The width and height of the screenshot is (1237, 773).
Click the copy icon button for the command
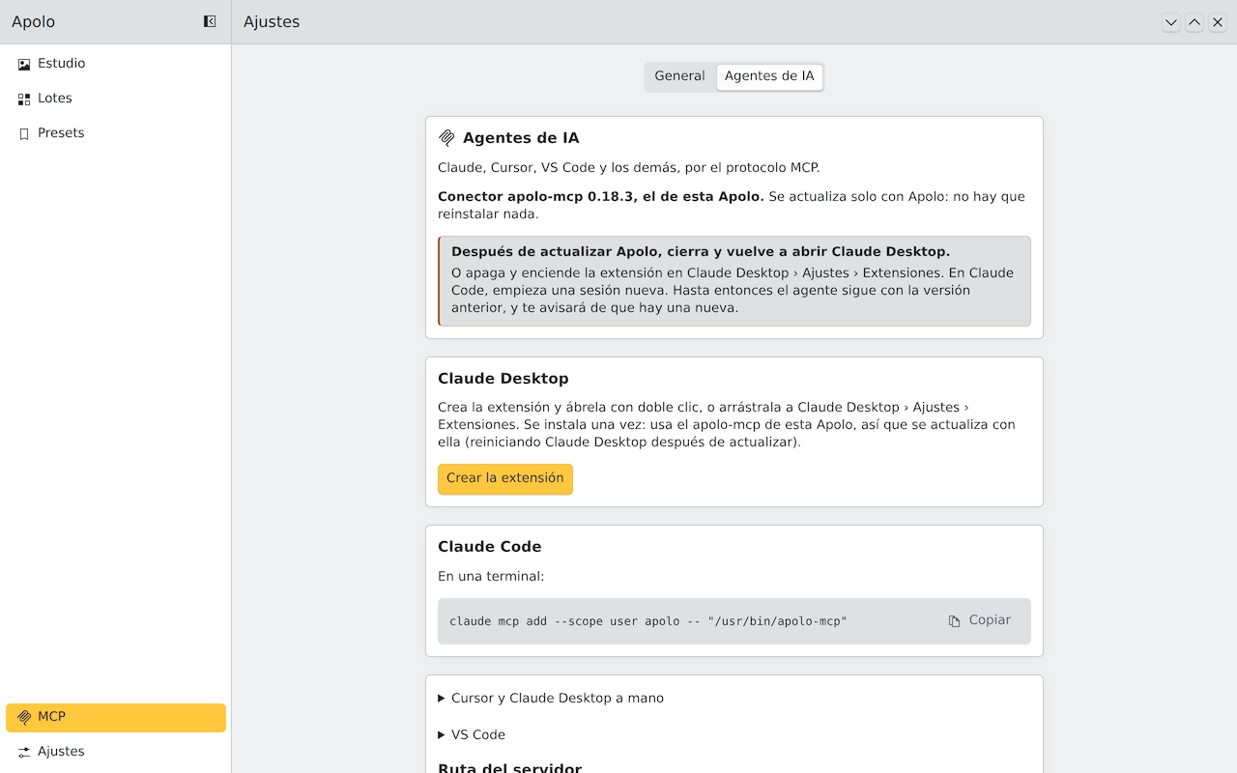980,620
